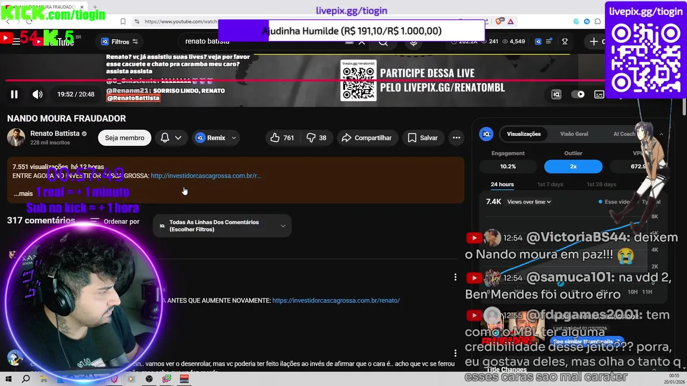Open the browser extensions puzzle icon
Viewport: 687px width, 386px height.
click(x=597, y=21)
